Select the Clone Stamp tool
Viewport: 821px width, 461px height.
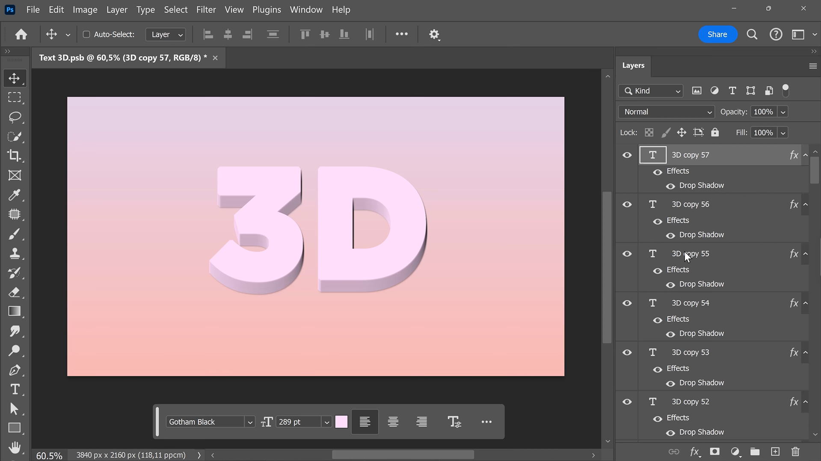15,253
